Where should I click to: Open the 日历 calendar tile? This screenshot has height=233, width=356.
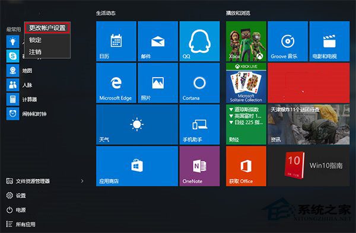click(116, 42)
